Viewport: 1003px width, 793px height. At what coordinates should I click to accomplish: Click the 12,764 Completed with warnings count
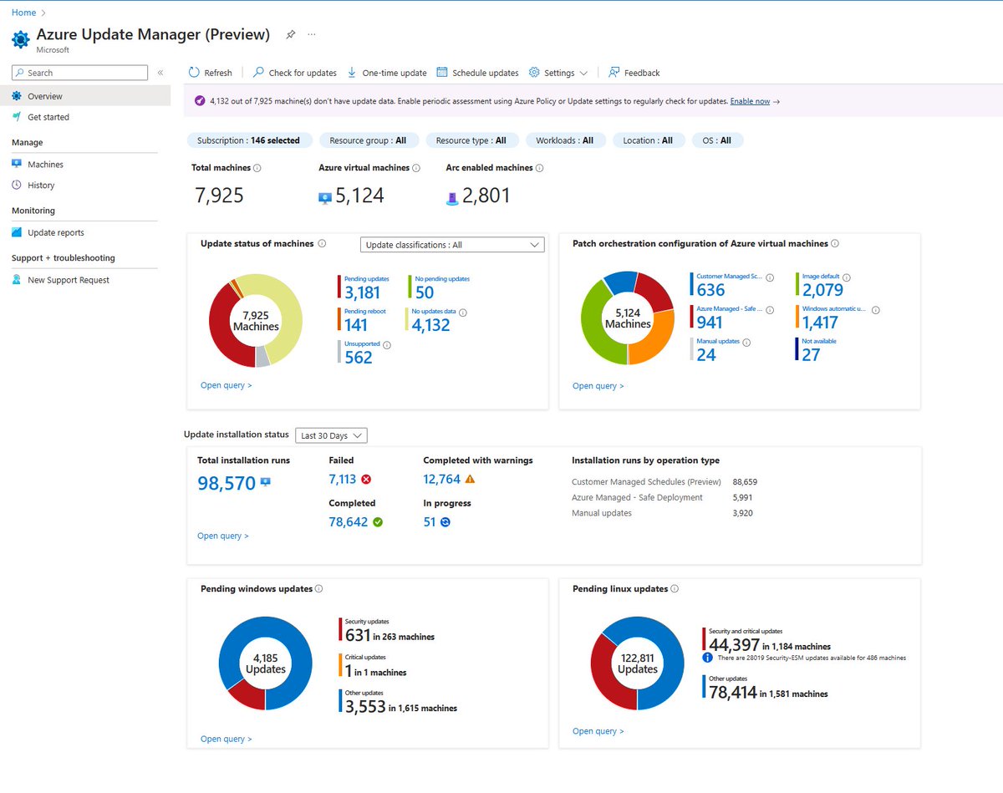[442, 479]
